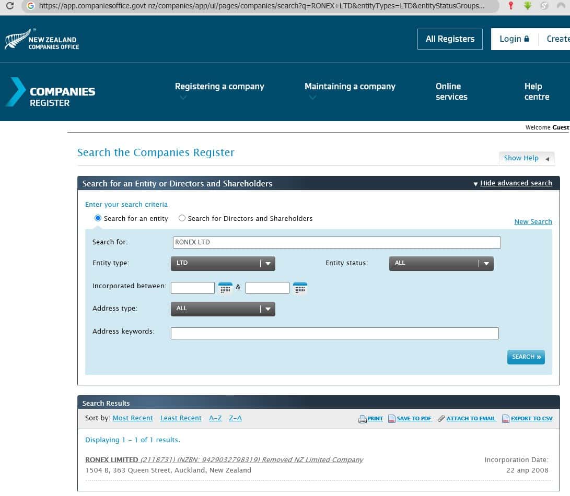Click the All Registers button
Screen dimensions: 570x496
pos(450,39)
